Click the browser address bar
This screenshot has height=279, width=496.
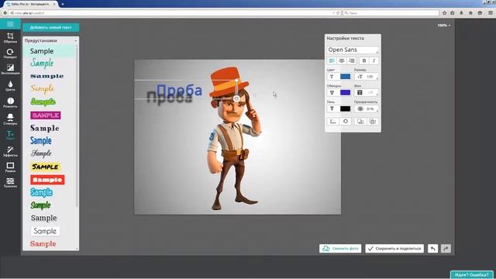pos(174,13)
